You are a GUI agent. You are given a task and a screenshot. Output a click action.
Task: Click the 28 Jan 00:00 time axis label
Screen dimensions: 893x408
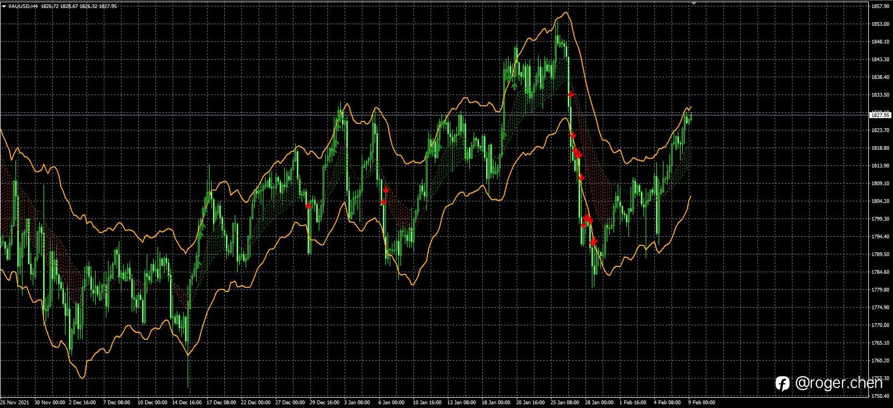(600, 402)
